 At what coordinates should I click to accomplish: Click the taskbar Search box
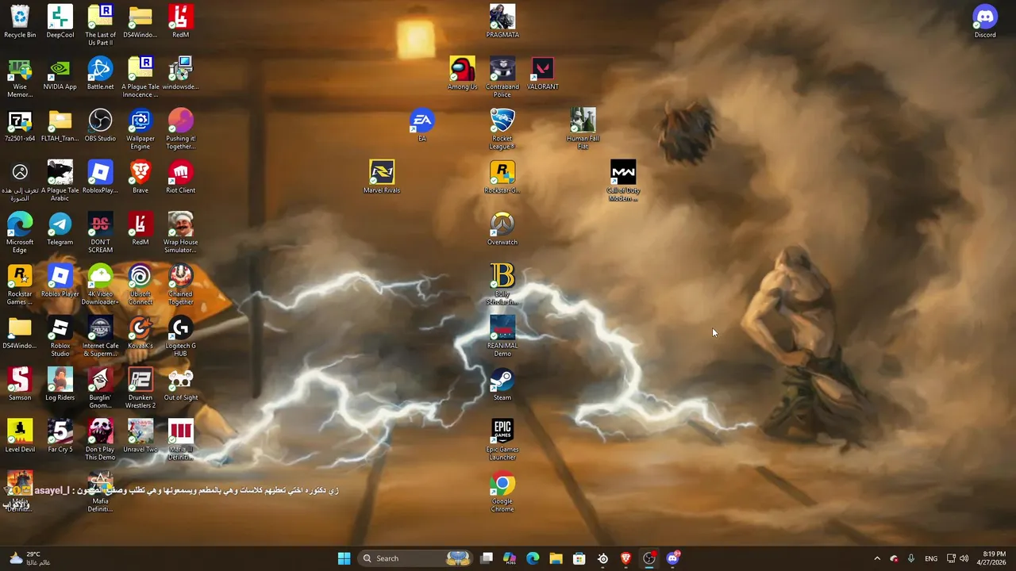(414, 558)
